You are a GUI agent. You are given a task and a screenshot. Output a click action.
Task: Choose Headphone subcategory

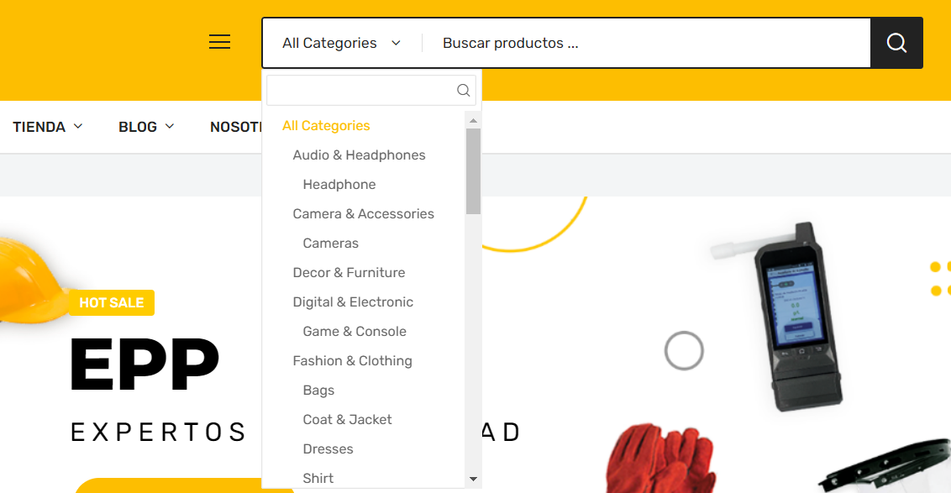[x=339, y=184]
